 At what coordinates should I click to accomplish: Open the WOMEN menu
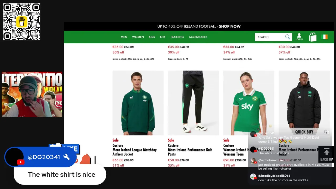[x=138, y=37]
